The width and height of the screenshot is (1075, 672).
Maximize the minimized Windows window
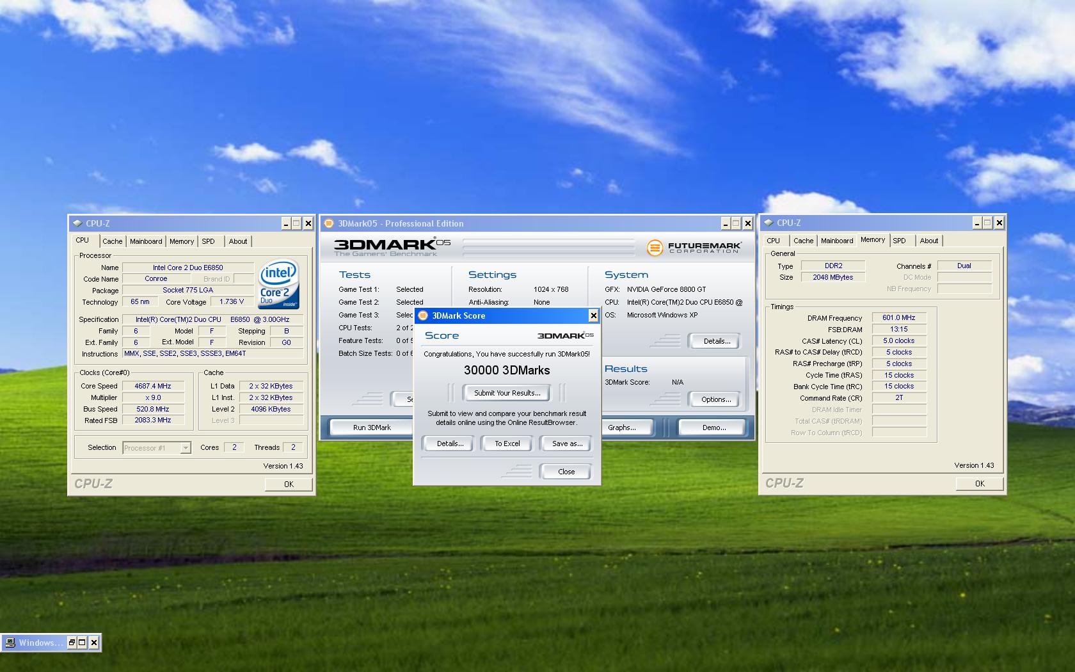(x=82, y=643)
